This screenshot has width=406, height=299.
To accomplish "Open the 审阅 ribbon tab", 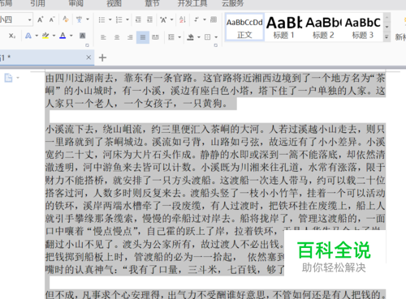I will tap(76, 3).
